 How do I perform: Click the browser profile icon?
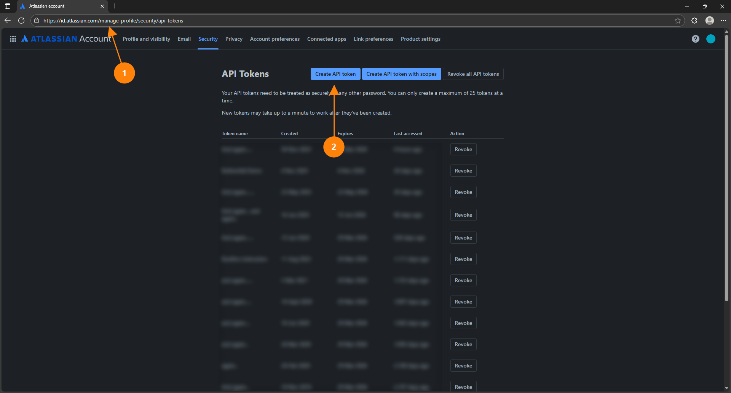tap(709, 21)
